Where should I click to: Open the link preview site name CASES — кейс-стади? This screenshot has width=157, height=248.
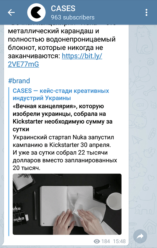61,94
